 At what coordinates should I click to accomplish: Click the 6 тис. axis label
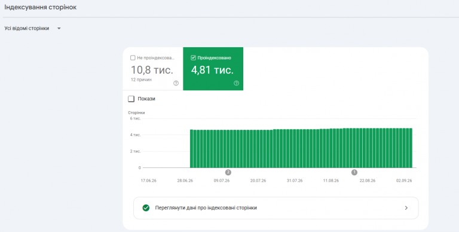click(x=135, y=118)
